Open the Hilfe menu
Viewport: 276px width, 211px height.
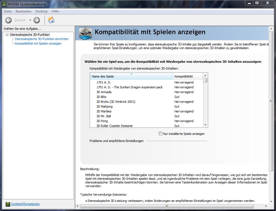tap(55, 11)
